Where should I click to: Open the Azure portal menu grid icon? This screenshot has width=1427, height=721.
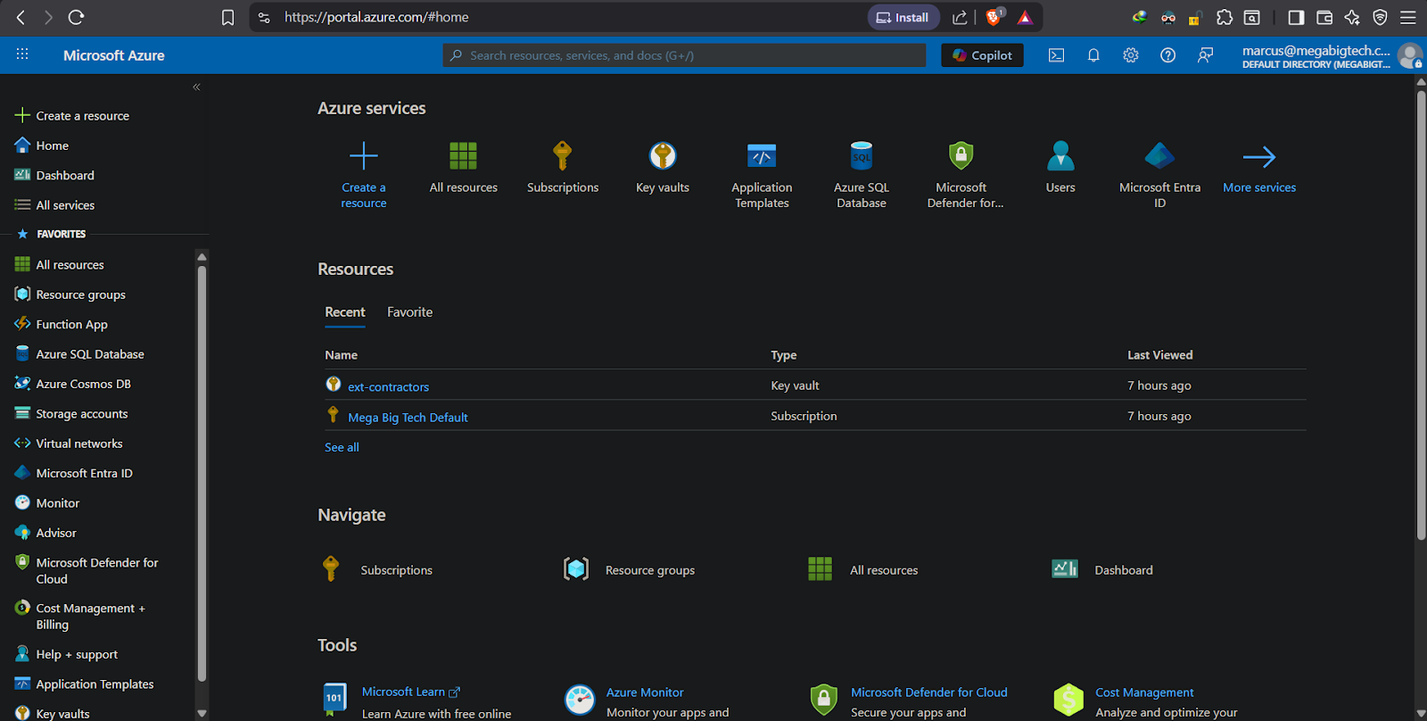22,54
